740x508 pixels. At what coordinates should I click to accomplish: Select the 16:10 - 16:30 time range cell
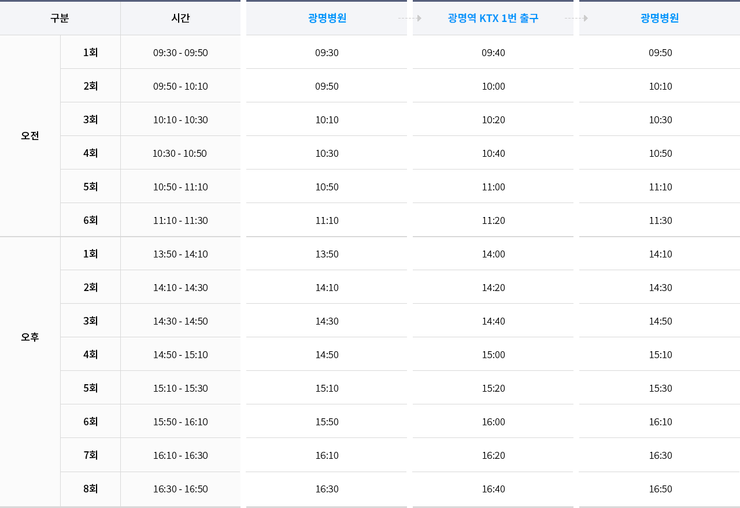click(x=180, y=455)
